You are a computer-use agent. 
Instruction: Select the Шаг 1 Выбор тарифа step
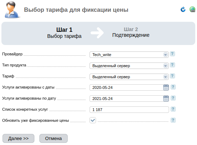tap(64, 33)
